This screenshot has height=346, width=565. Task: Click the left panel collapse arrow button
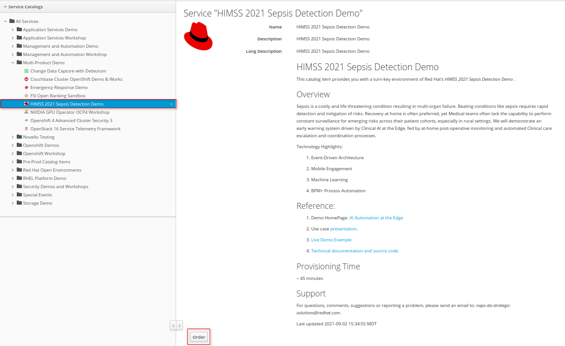173,325
